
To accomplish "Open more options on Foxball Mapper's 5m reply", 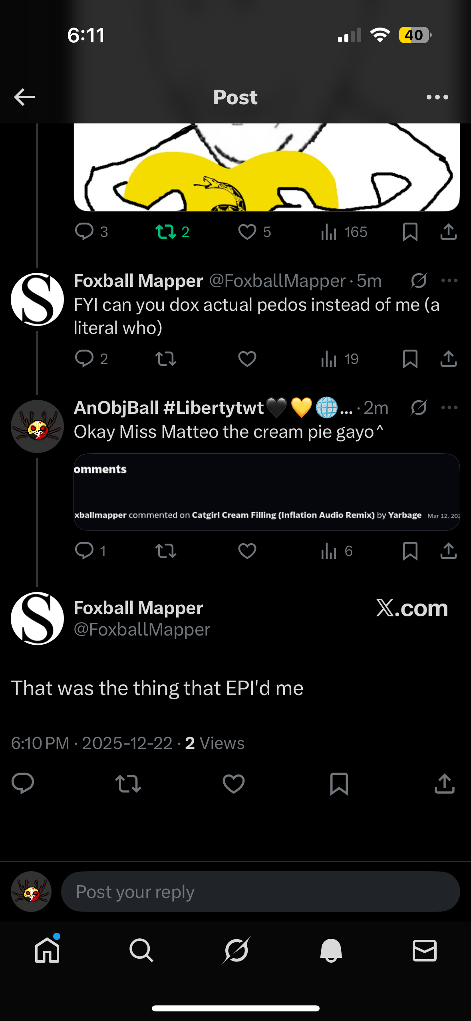I will 449,280.
